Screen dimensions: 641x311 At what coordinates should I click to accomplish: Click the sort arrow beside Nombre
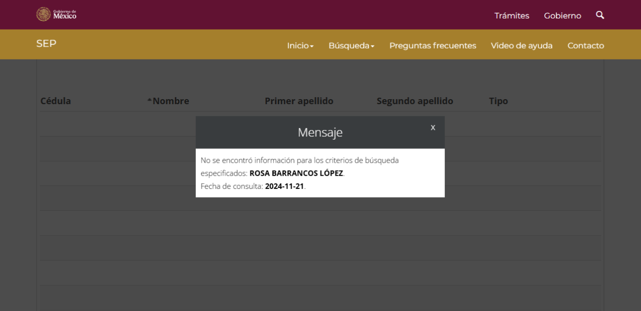[149, 101]
